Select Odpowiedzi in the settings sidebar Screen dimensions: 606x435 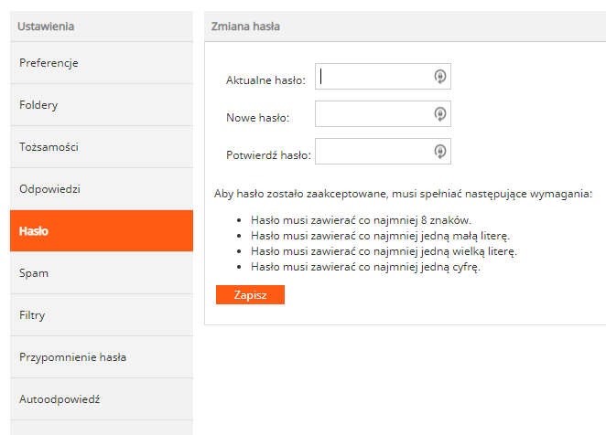tap(102, 189)
